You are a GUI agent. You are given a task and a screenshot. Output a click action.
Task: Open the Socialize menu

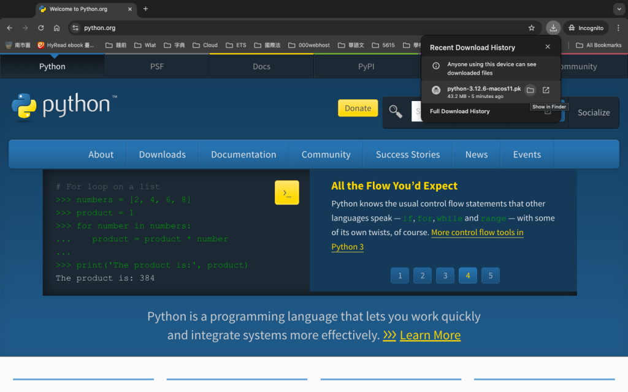point(594,113)
